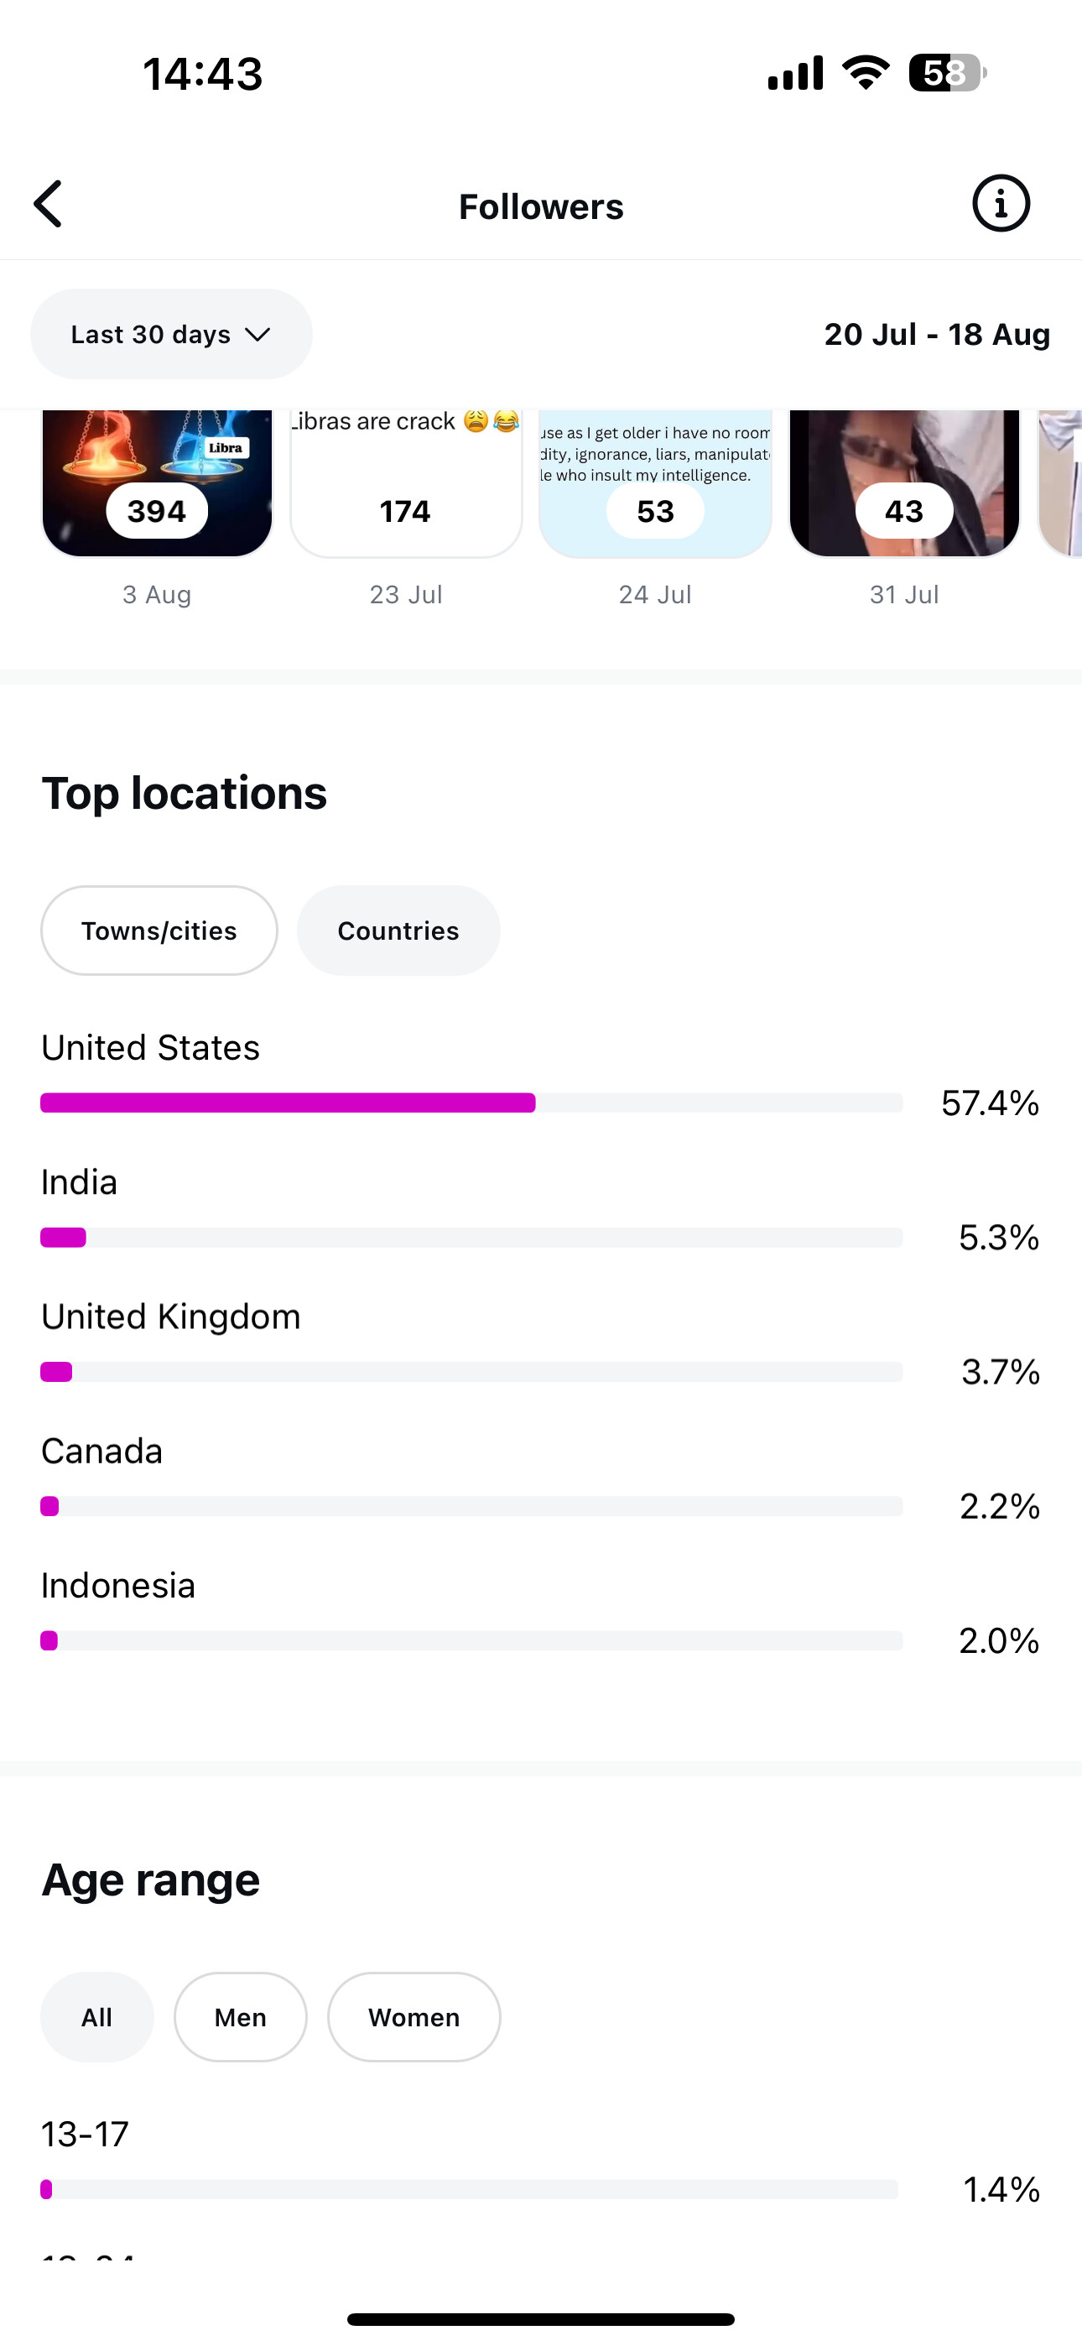Open the info icon in header

[x=1000, y=204]
